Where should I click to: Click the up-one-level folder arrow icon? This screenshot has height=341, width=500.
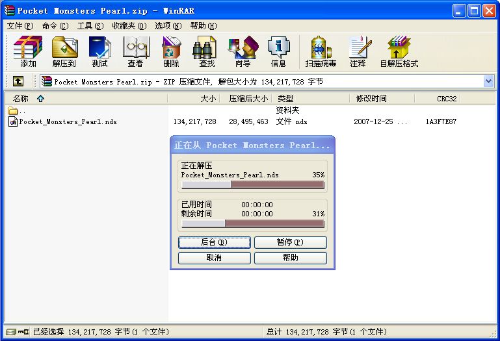pyautogui.click(x=18, y=81)
